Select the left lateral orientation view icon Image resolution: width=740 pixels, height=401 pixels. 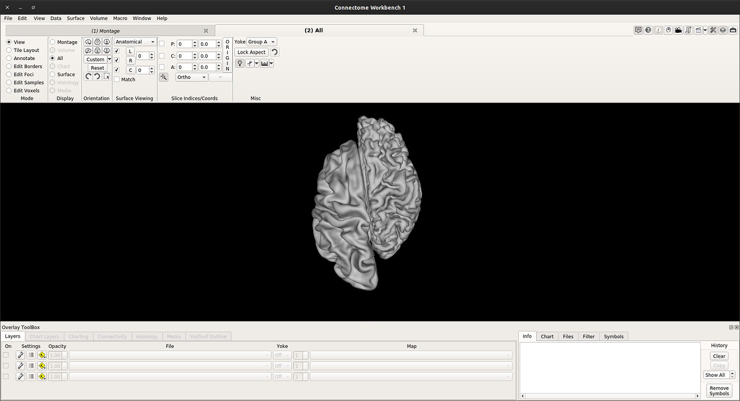[88, 42]
